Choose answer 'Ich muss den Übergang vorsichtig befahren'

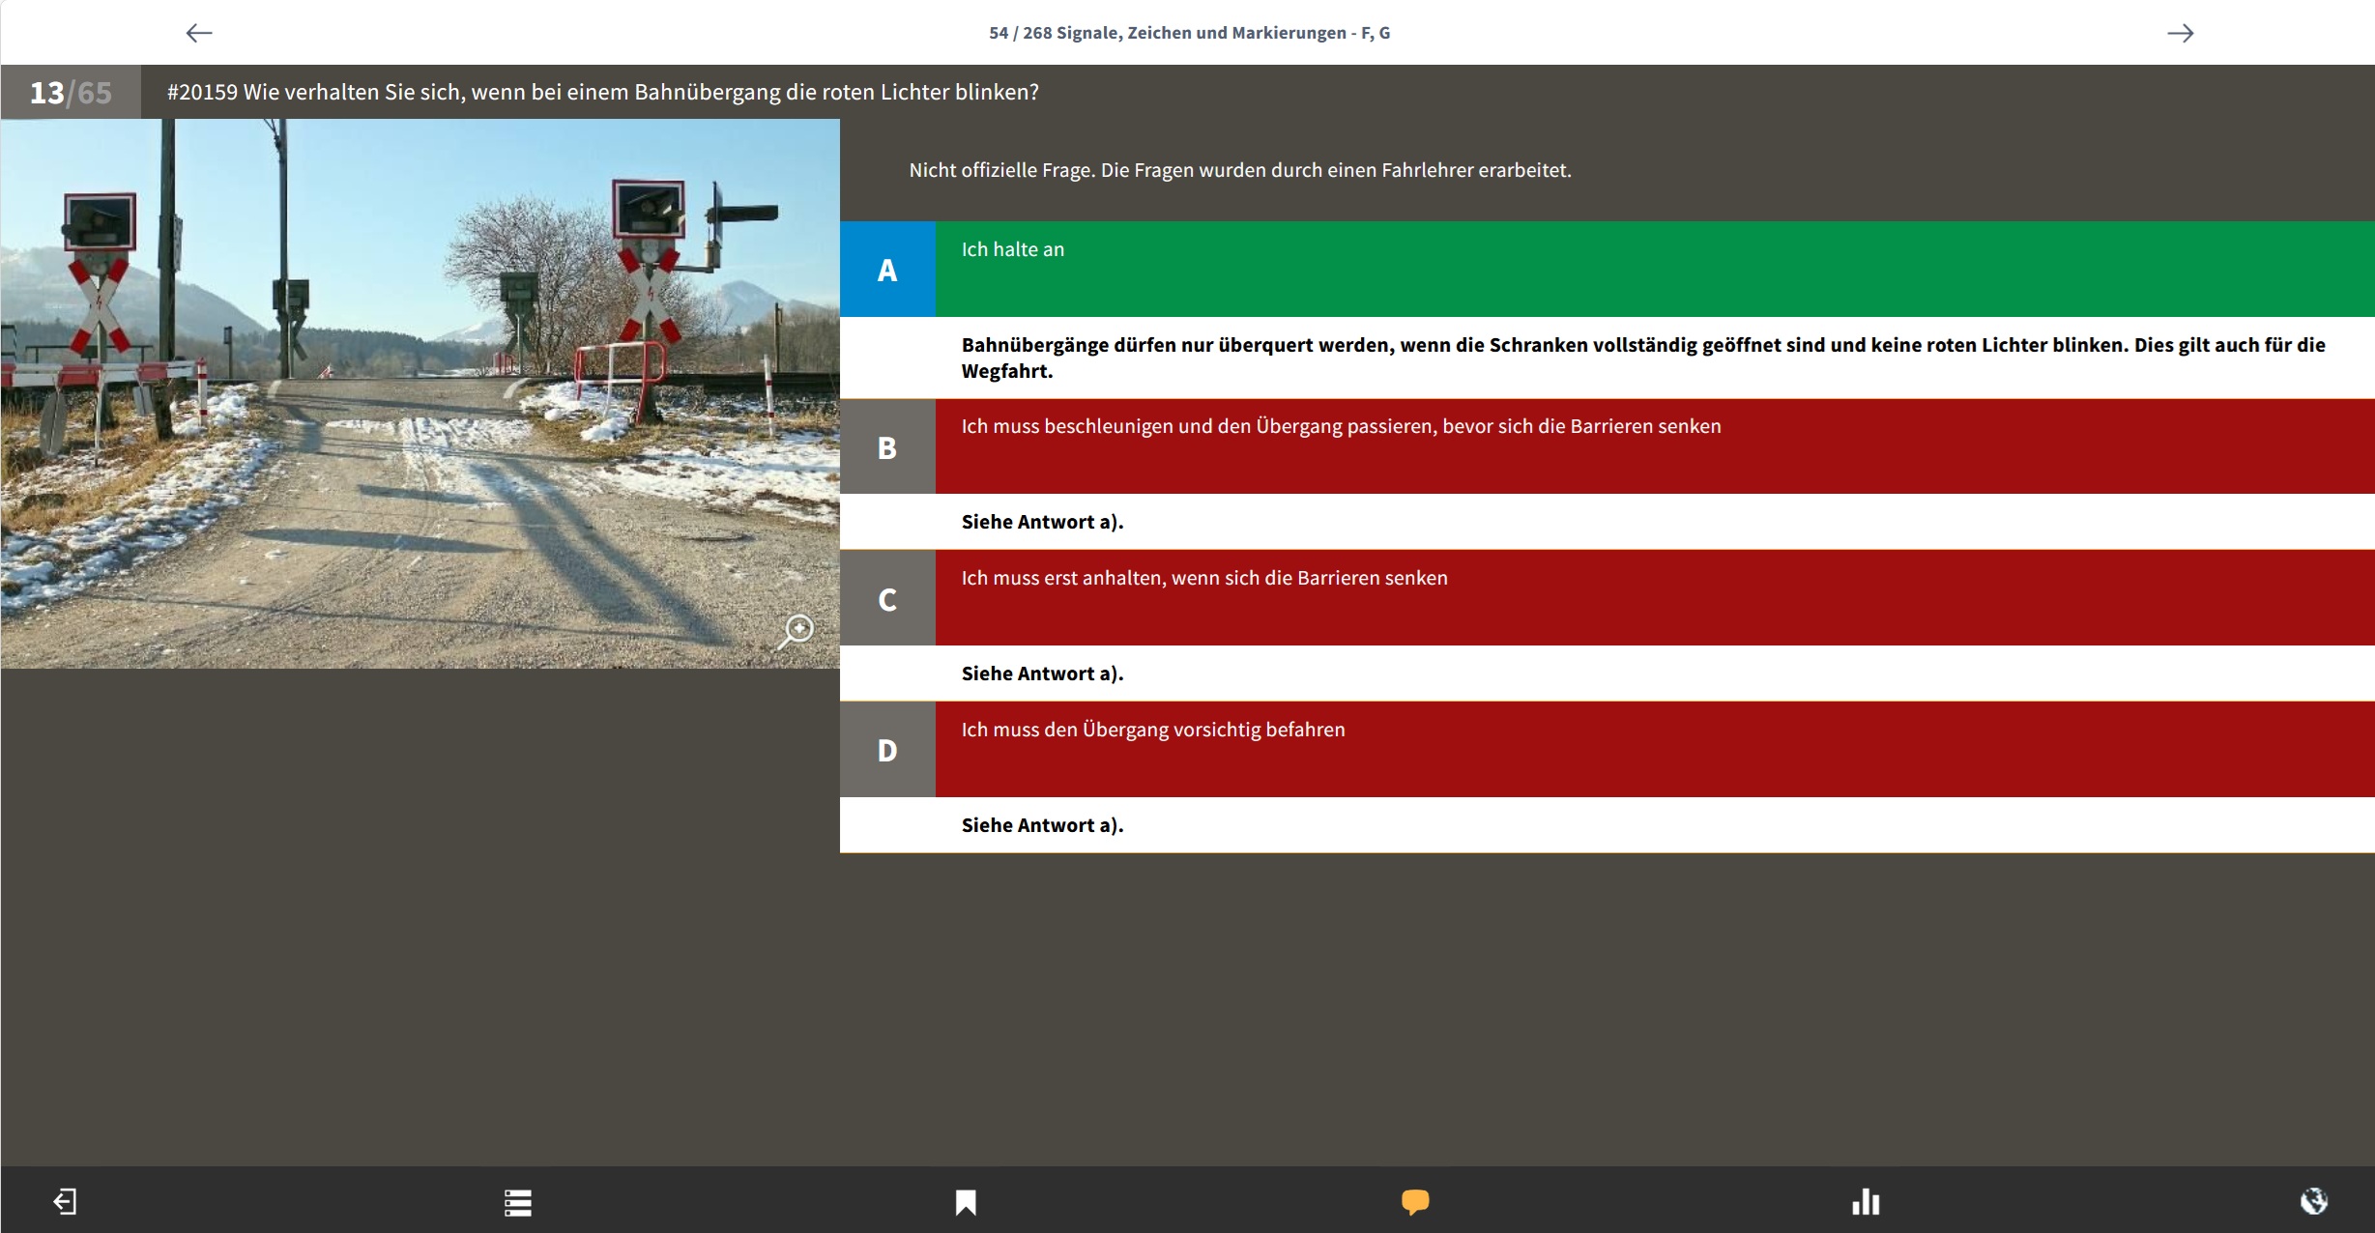pyautogui.click(x=1655, y=750)
